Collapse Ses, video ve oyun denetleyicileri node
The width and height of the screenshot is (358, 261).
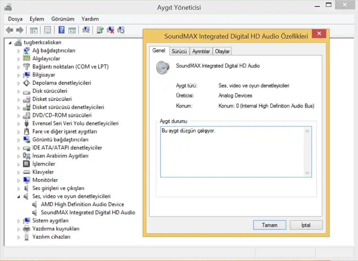[x=19, y=197]
